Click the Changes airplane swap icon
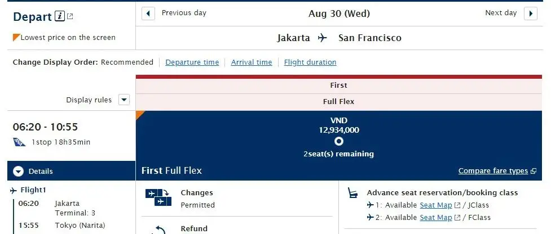The height and width of the screenshot is (234, 551). (158, 197)
